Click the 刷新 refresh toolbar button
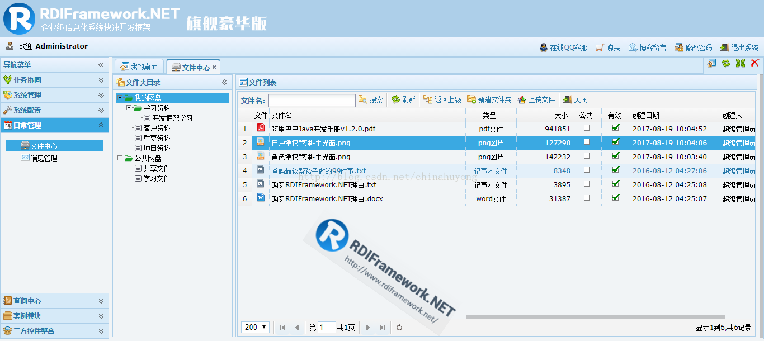 pyautogui.click(x=403, y=100)
